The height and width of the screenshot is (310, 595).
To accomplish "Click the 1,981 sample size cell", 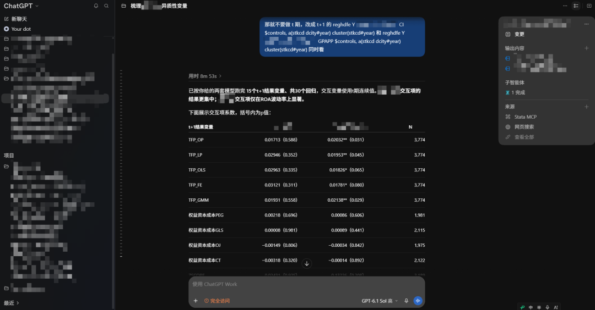I will pos(419,215).
